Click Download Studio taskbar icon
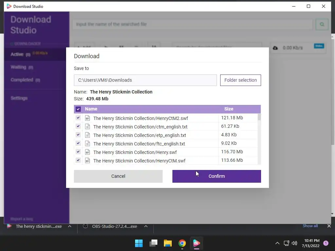 coord(197,243)
